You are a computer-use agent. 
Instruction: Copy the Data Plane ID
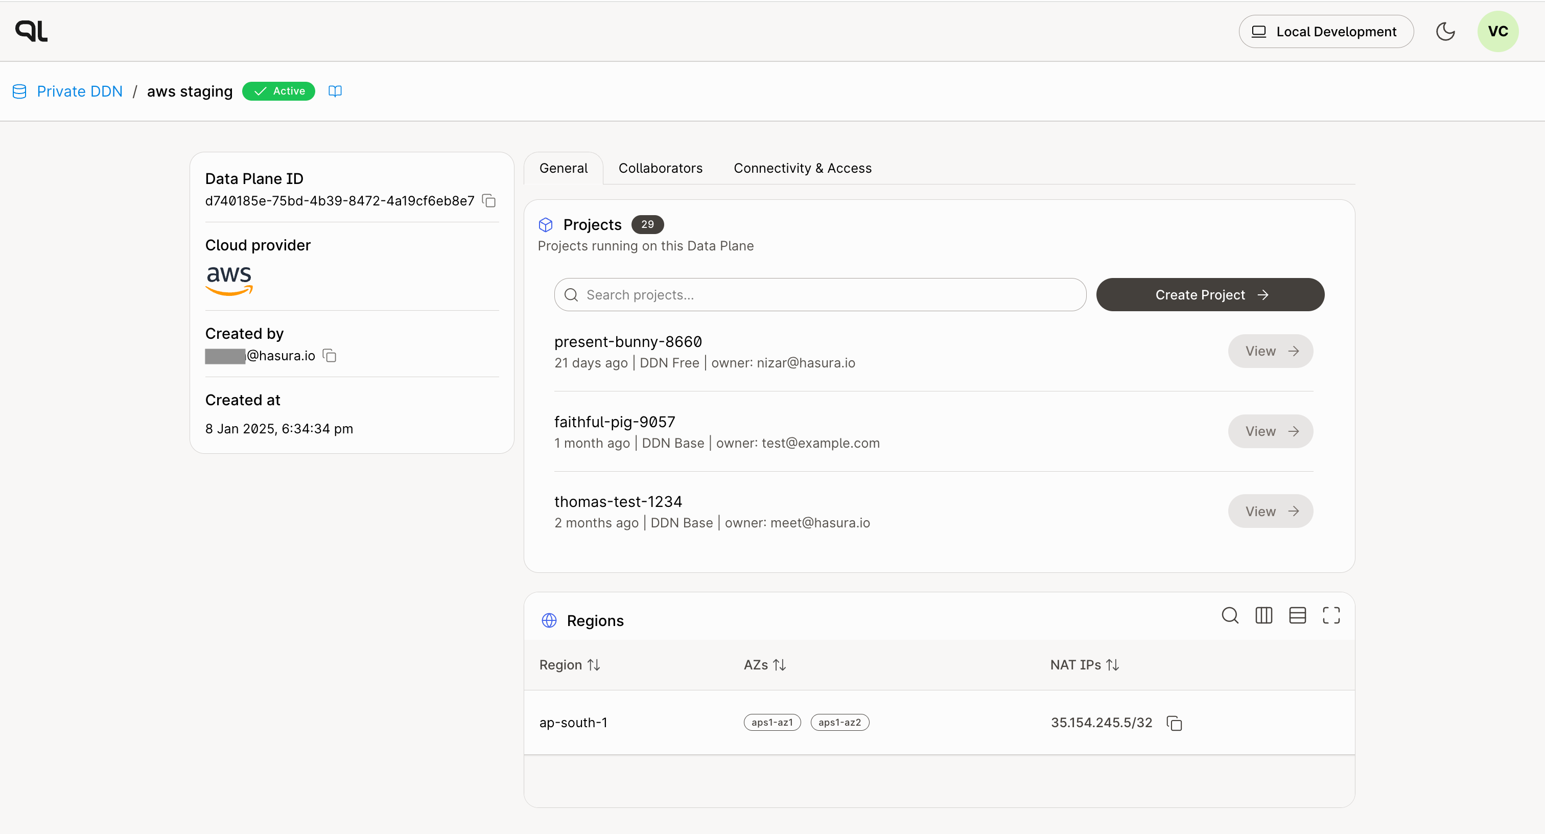[x=489, y=200]
